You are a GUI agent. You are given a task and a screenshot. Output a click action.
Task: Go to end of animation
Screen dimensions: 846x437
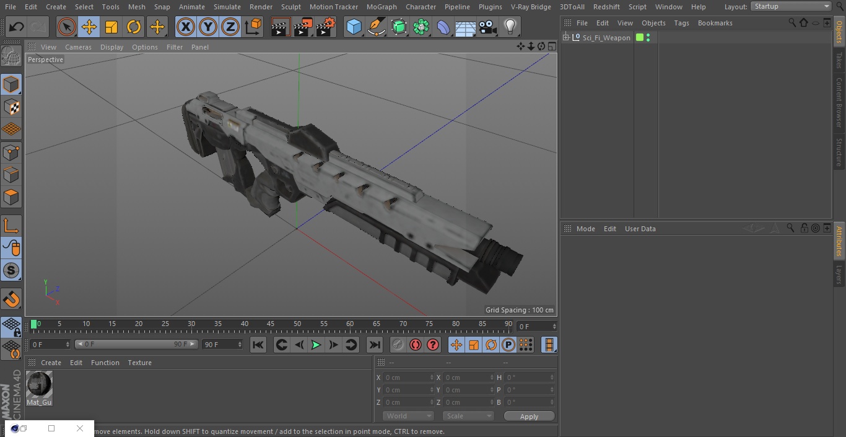click(375, 345)
